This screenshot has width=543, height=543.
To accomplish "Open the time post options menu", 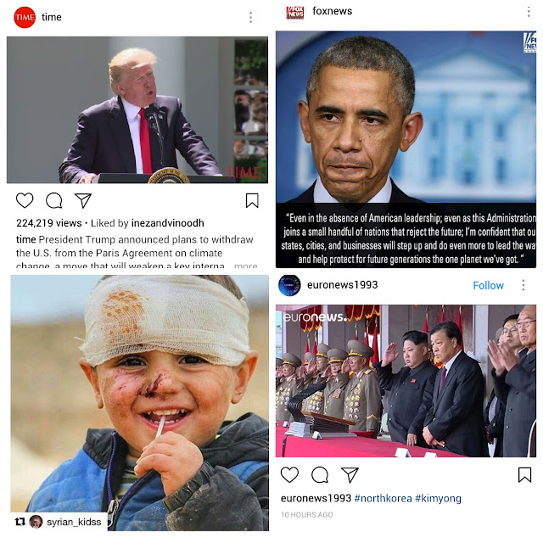I will click(251, 17).
